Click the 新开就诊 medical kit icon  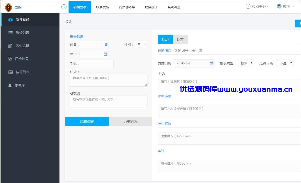pyautogui.click(x=10, y=20)
